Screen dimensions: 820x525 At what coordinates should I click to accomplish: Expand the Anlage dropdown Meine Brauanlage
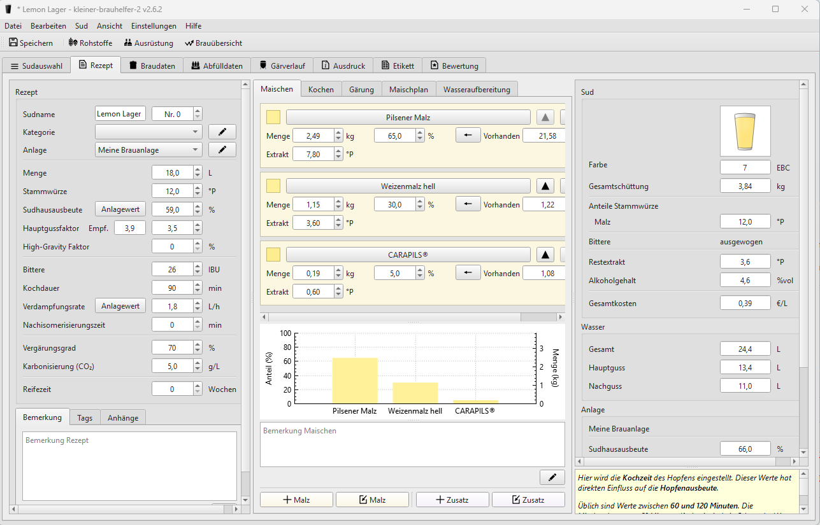(x=148, y=150)
